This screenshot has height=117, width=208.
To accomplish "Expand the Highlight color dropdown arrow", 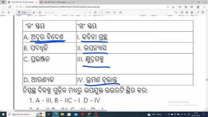I will pyautogui.click(x=12, y=12).
